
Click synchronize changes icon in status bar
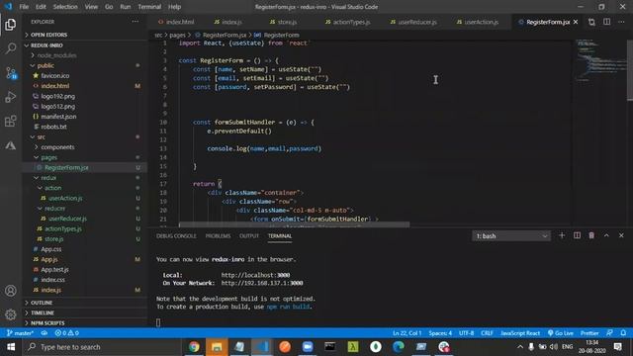coord(45,333)
